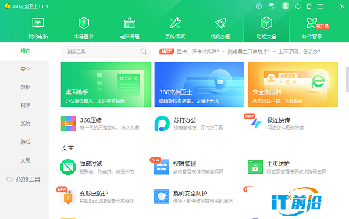Launch 苏打办公 tool icon
349x219 pixels.
click(x=162, y=123)
